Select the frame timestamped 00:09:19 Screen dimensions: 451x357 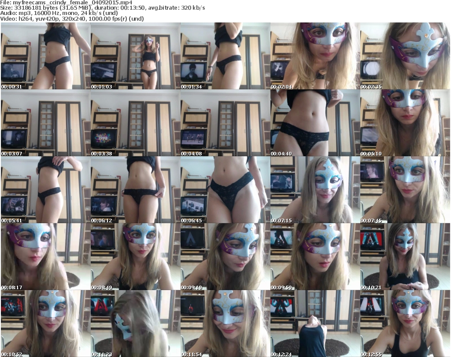click(225, 257)
